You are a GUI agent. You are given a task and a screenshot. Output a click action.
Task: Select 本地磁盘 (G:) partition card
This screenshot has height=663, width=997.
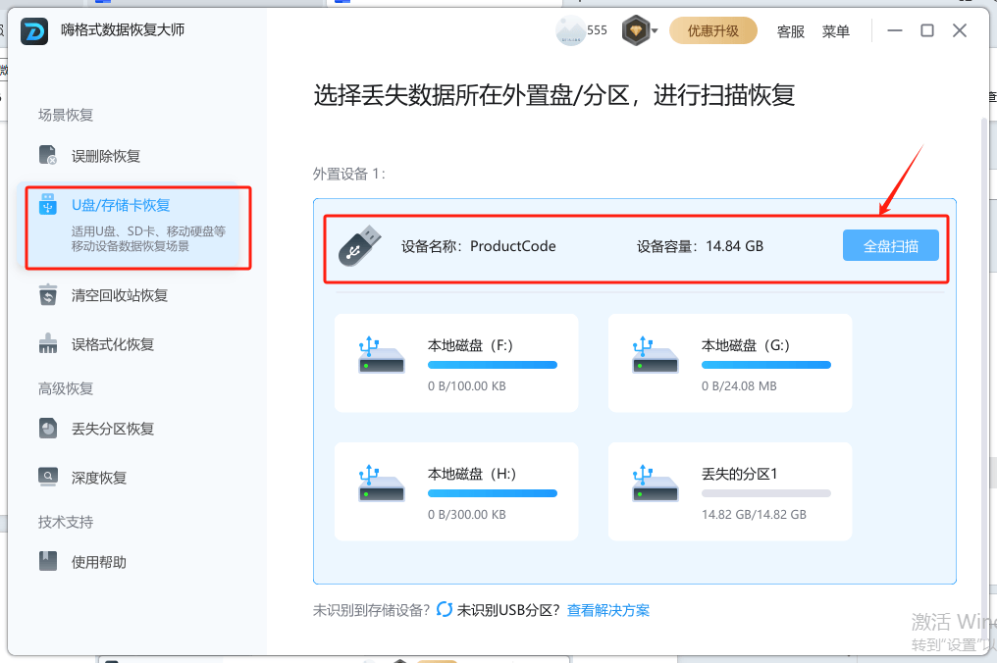[730, 363]
